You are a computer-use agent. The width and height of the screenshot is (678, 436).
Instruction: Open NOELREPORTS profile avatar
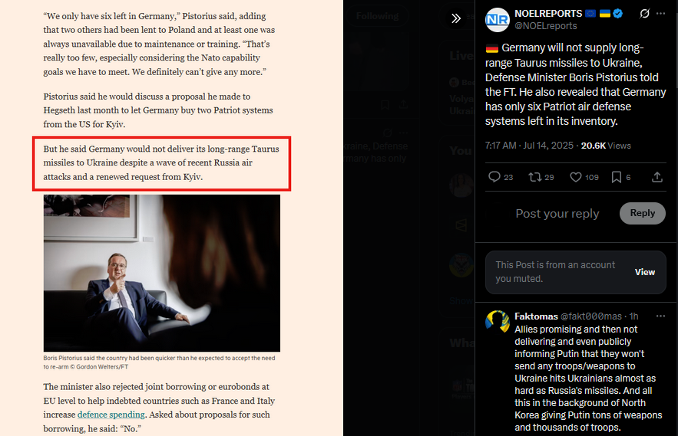[498, 20]
